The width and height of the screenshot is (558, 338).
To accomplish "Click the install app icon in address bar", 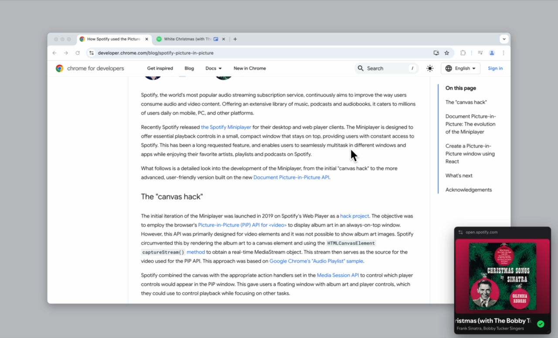I will (436, 53).
